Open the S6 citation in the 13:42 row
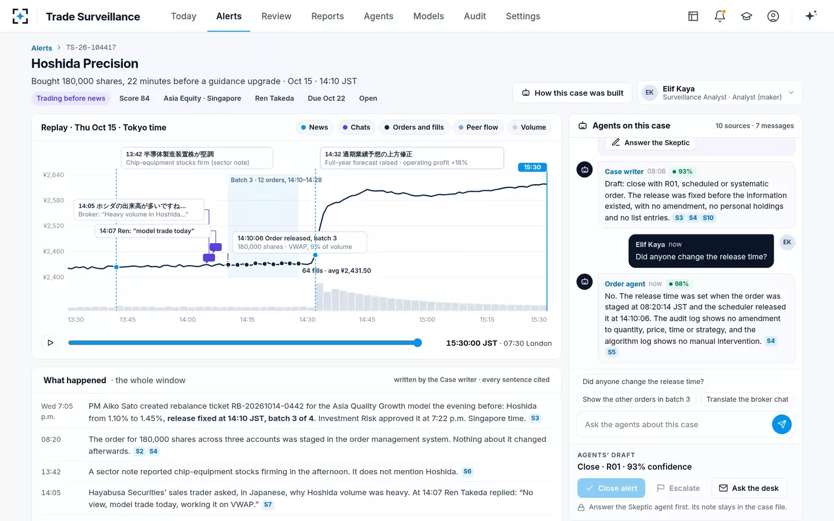The height and width of the screenshot is (521, 834). [x=467, y=472]
